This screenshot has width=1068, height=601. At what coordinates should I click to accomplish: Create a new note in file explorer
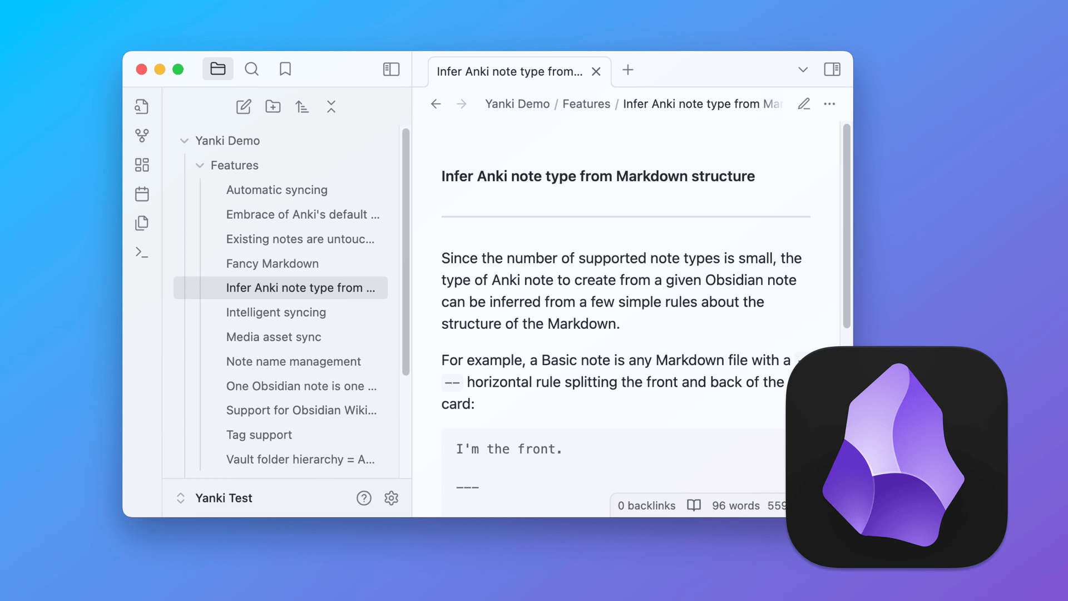point(244,106)
